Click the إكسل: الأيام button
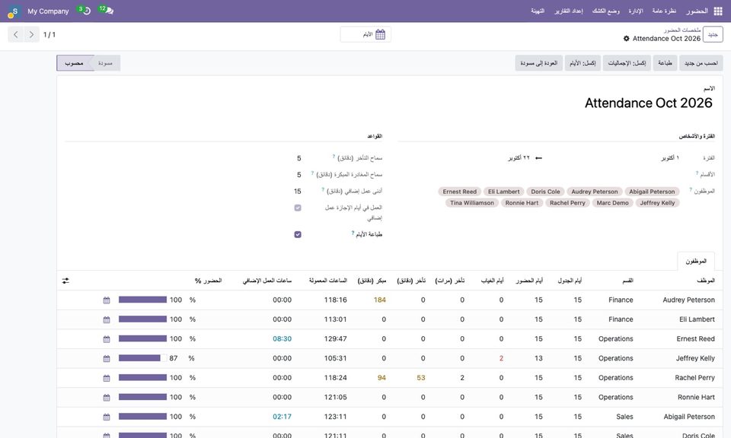 tap(583, 63)
